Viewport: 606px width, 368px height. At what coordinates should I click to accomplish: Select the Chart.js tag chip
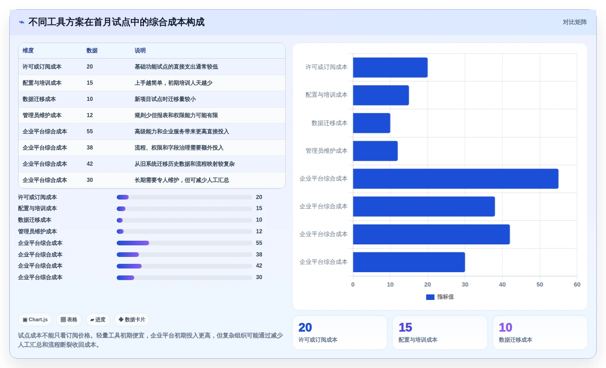(35, 320)
